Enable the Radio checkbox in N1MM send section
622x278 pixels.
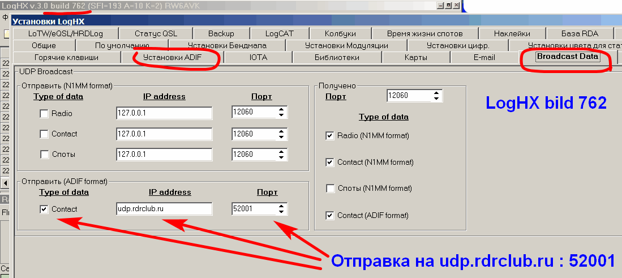[x=44, y=114]
